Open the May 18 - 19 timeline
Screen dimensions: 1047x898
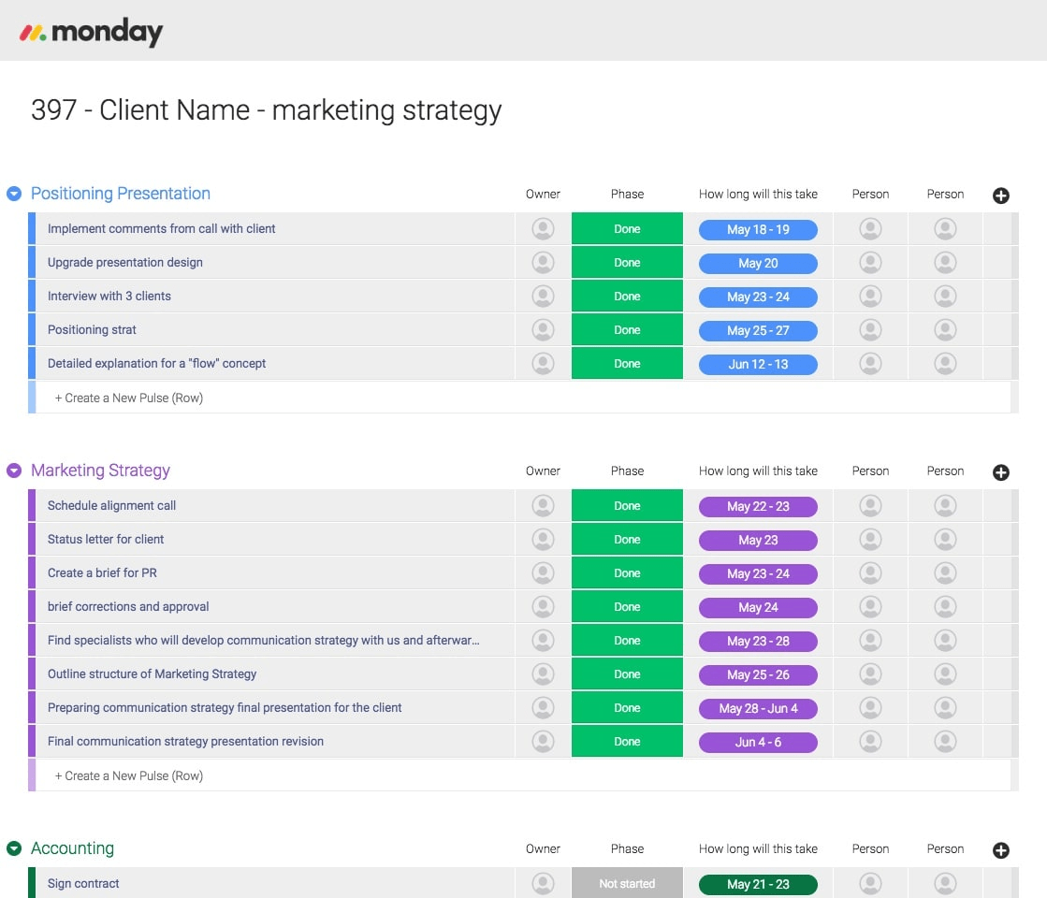click(758, 230)
